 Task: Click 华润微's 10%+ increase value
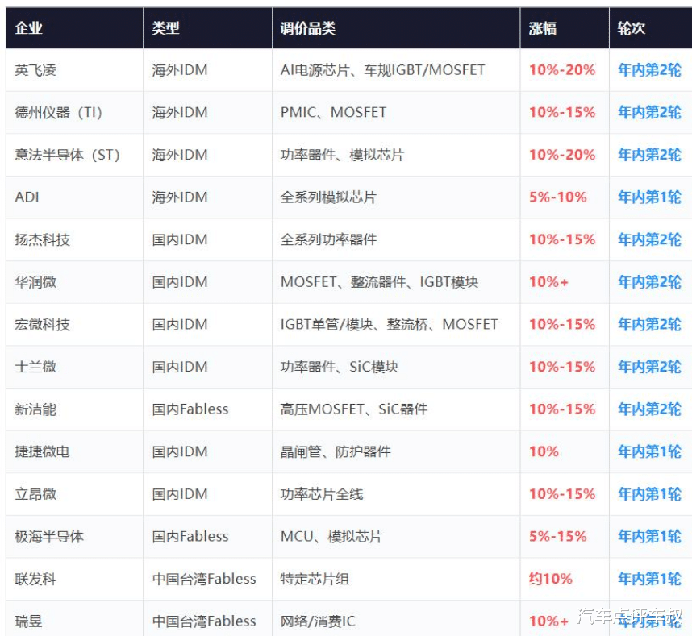tap(548, 282)
